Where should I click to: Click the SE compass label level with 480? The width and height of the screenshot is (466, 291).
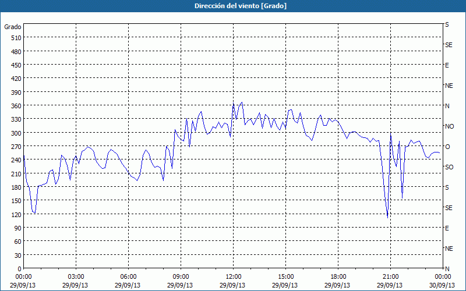(x=449, y=45)
